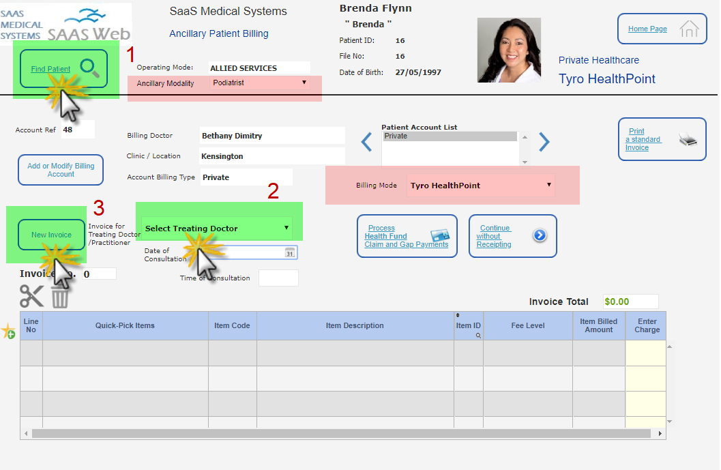The height and width of the screenshot is (470, 721).
Task: Select Private in Patient Account List
Action: click(450, 136)
